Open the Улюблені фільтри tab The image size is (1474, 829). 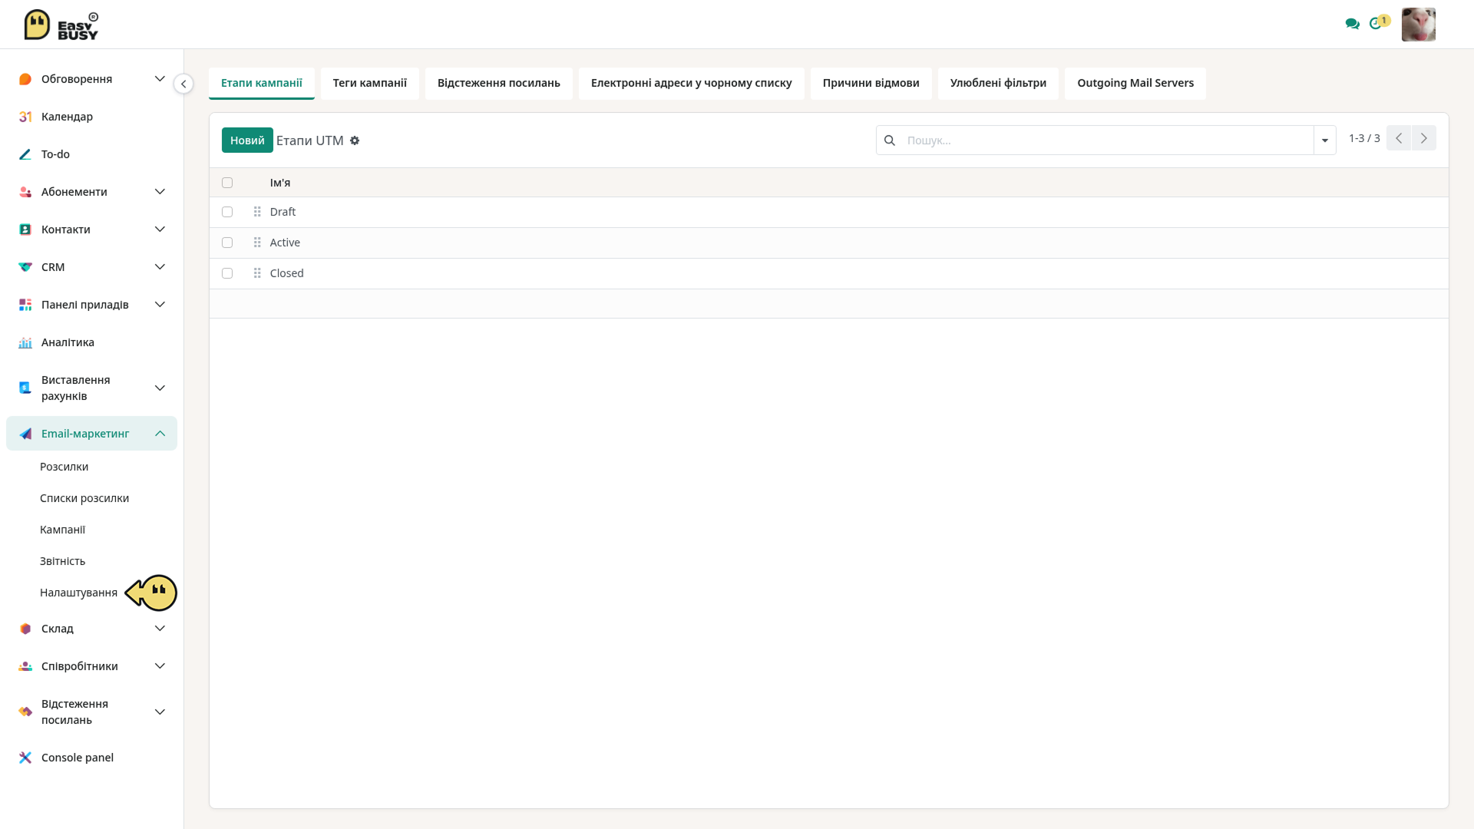[998, 83]
